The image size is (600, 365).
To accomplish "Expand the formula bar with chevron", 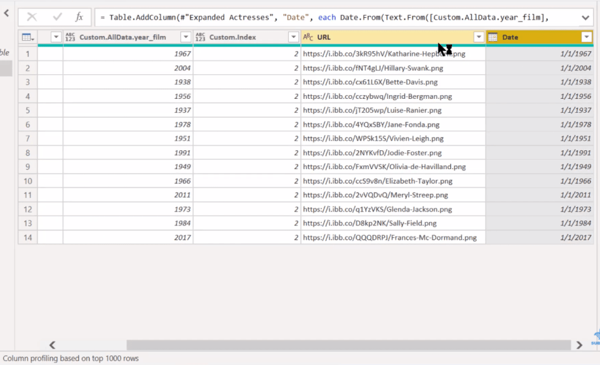I will [585, 18].
